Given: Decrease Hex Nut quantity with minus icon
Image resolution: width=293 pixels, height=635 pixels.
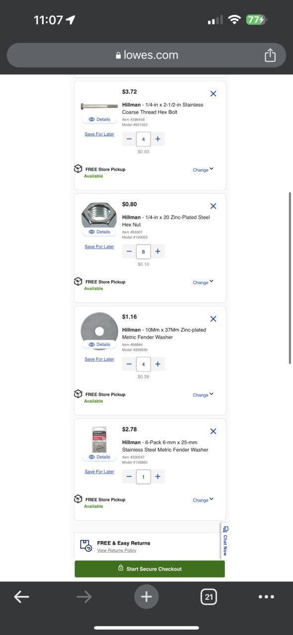Looking at the screenshot, I should click(x=129, y=252).
